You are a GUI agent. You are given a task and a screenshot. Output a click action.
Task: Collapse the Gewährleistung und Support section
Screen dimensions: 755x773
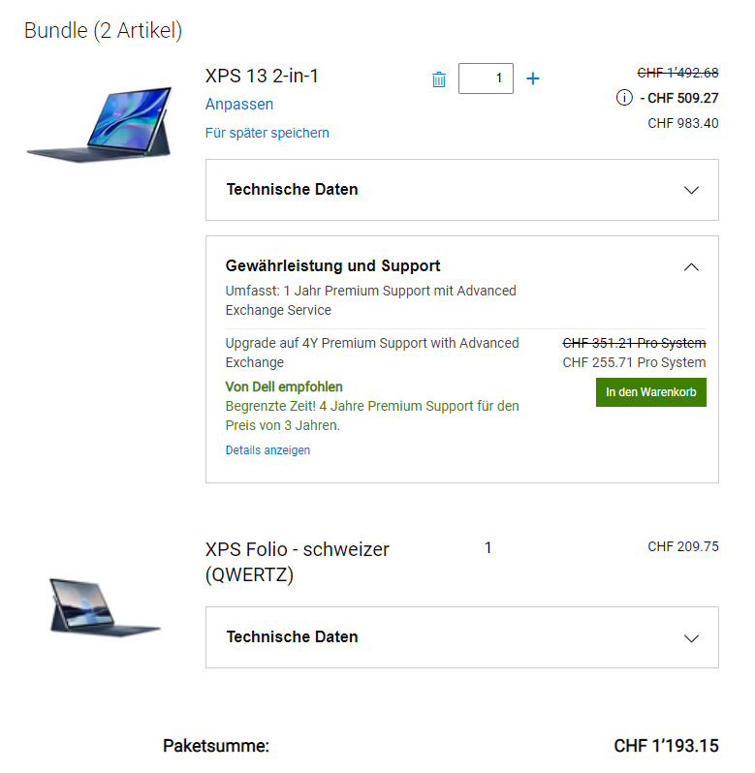691,266
